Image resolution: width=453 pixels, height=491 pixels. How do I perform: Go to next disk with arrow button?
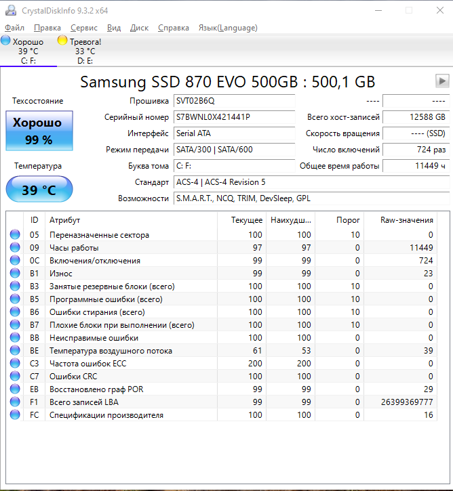pyautogui.click(x=442, y=81)
